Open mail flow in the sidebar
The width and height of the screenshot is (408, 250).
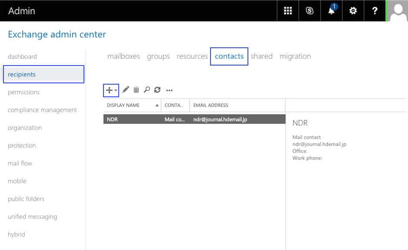[20, 163]
